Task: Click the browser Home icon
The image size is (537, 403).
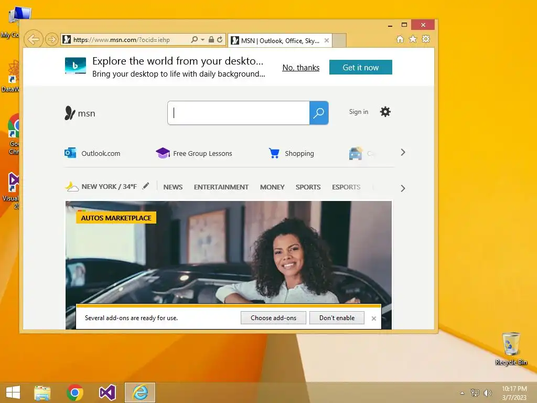Action: coord(400,39)
